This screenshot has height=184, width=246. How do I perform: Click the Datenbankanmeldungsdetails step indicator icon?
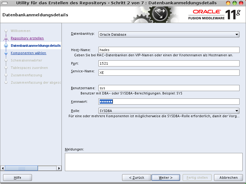[6, 46]
